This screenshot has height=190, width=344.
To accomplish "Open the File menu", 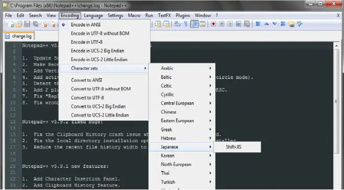I will [8, 15].
